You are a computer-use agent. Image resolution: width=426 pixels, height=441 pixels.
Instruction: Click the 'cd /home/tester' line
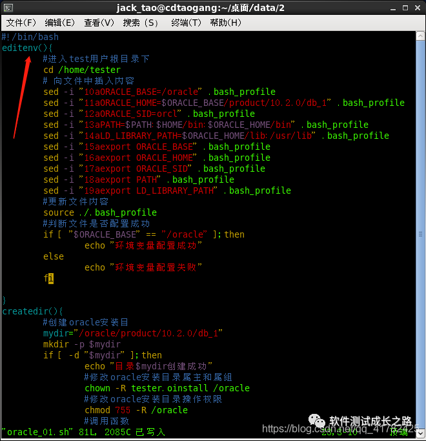pos(82,70)
